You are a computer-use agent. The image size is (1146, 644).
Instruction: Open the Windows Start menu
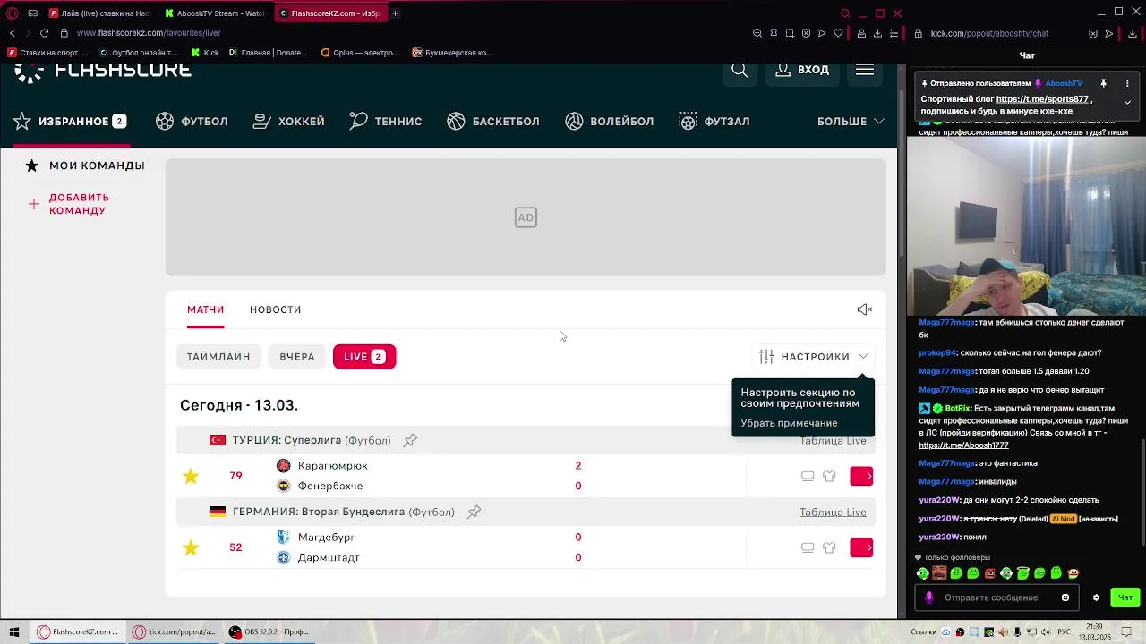pos(13,632)
